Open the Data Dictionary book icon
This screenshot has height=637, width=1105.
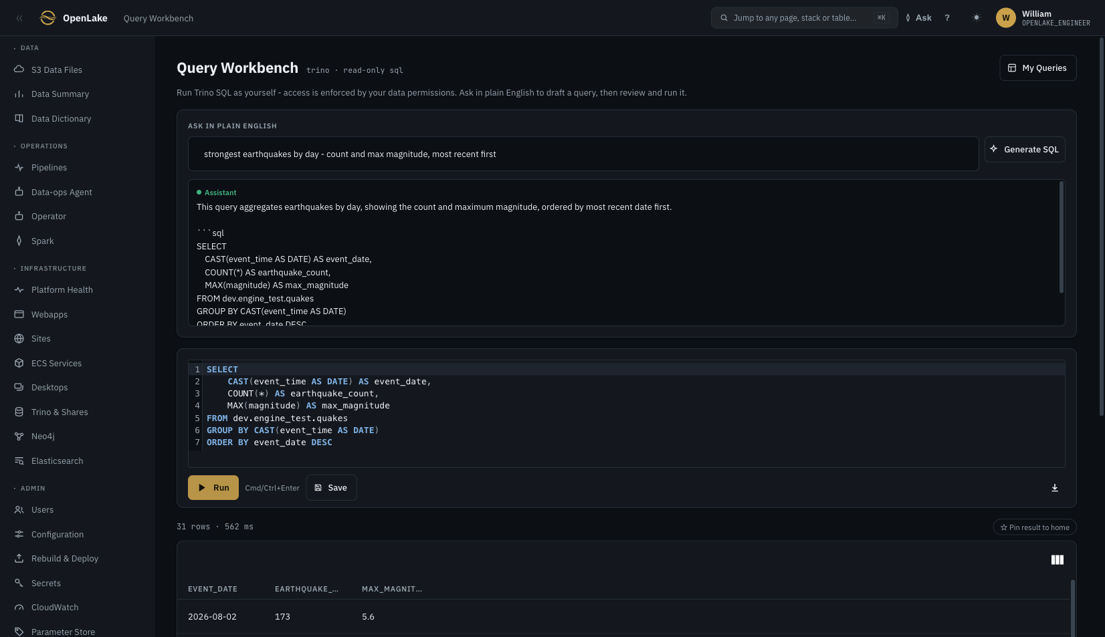pos(19,118)
